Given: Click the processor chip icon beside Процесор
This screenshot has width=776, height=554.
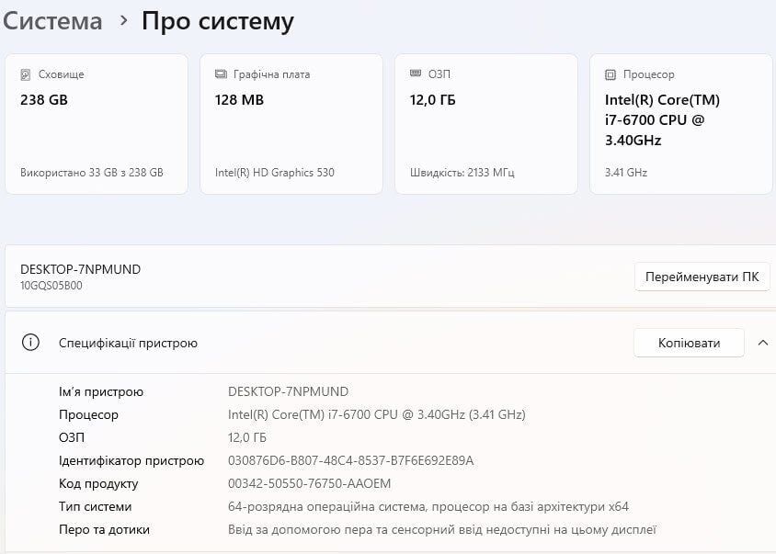Looking at the screenshot, I should coord(611,74).
